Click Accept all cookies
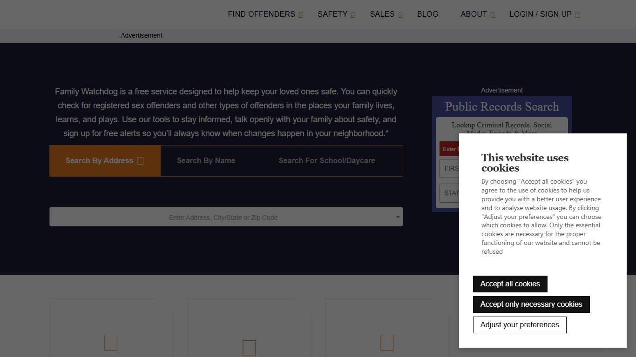 510,284
